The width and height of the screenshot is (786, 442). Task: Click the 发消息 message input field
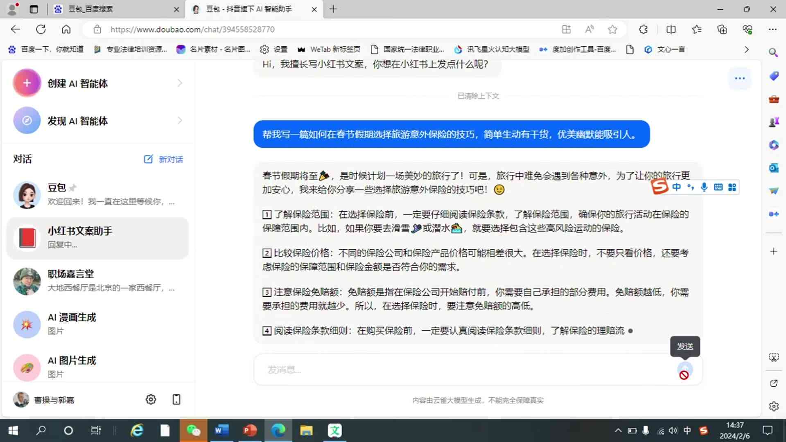[467, 370]
